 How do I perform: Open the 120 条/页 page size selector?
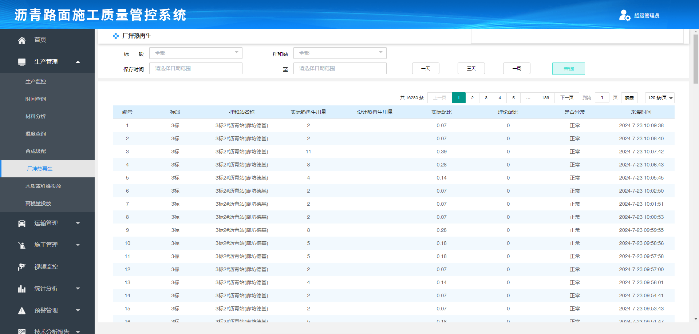click(660, 98)
